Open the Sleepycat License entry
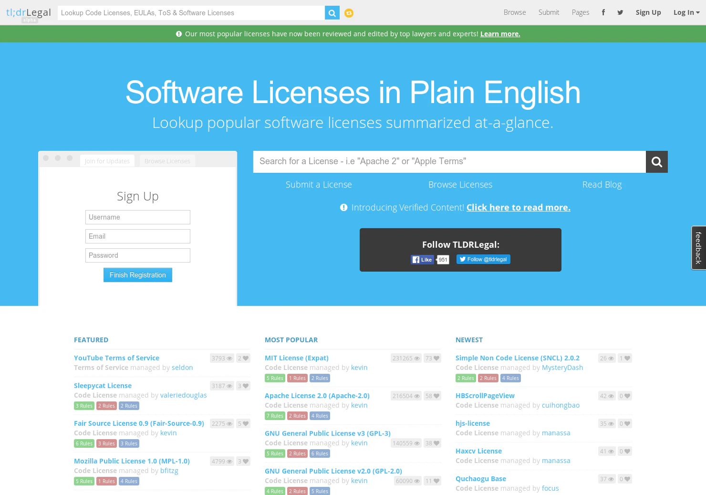Screen dimensions: 706x495 (x=103, y=386)
